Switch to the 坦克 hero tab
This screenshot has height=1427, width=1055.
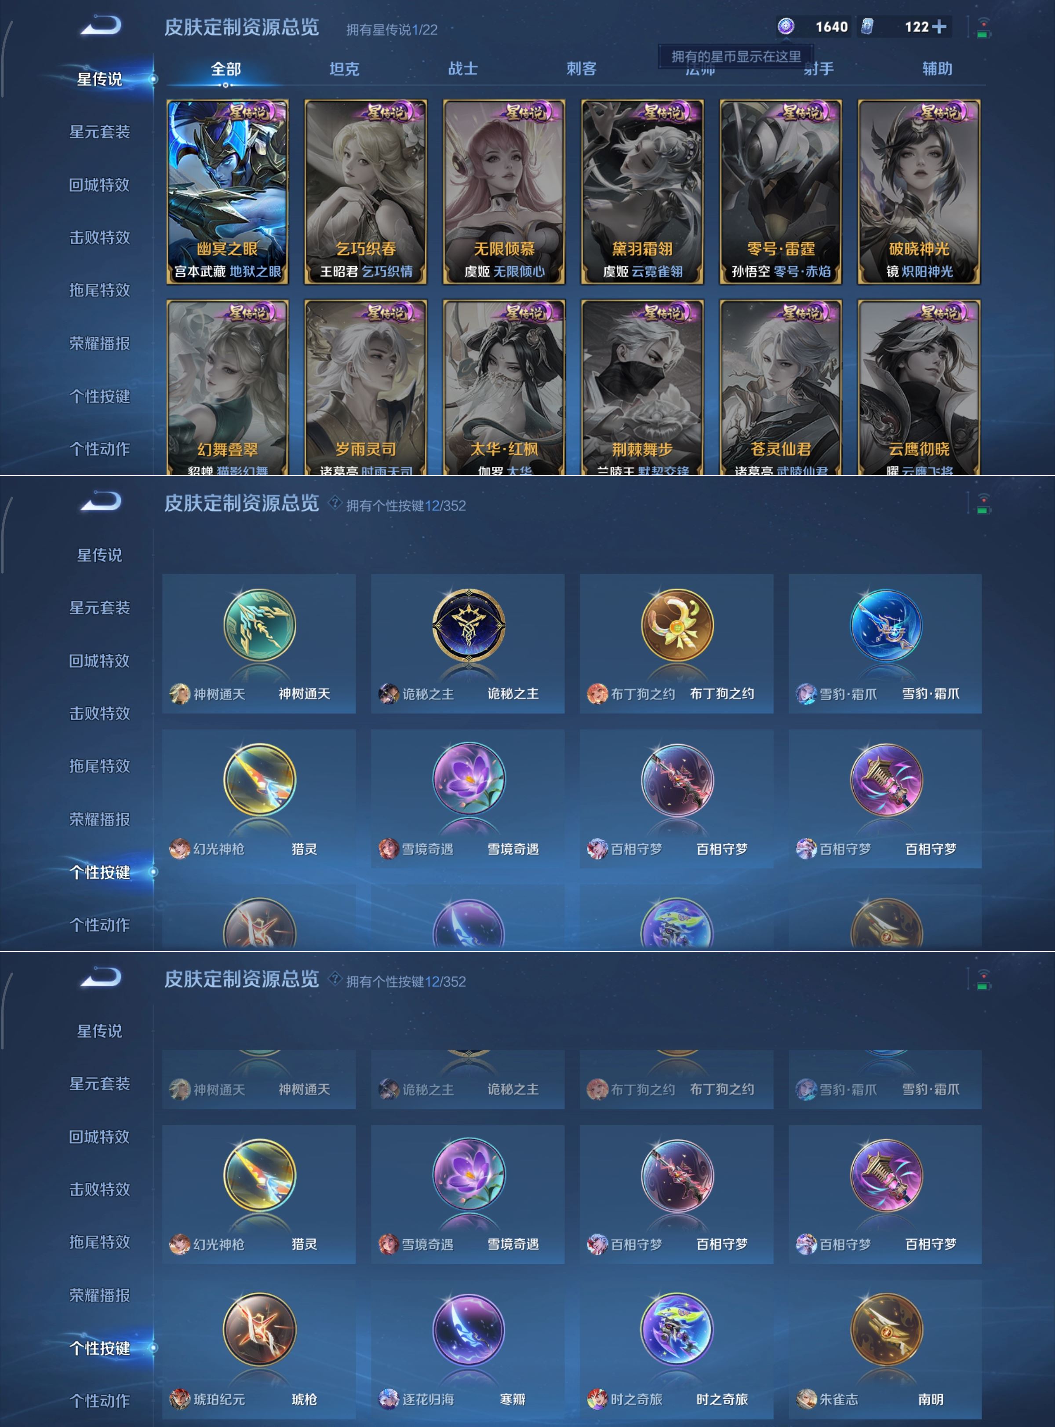coord(344,68)
